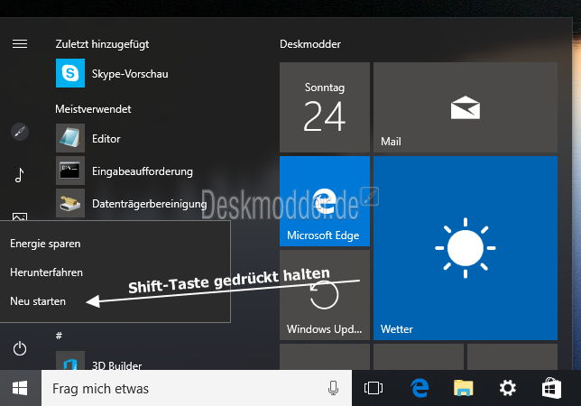The width and height of the screenshot is (581, 406).
Task: Click the Deskmodder tile group title
Action: pos(310,44)
